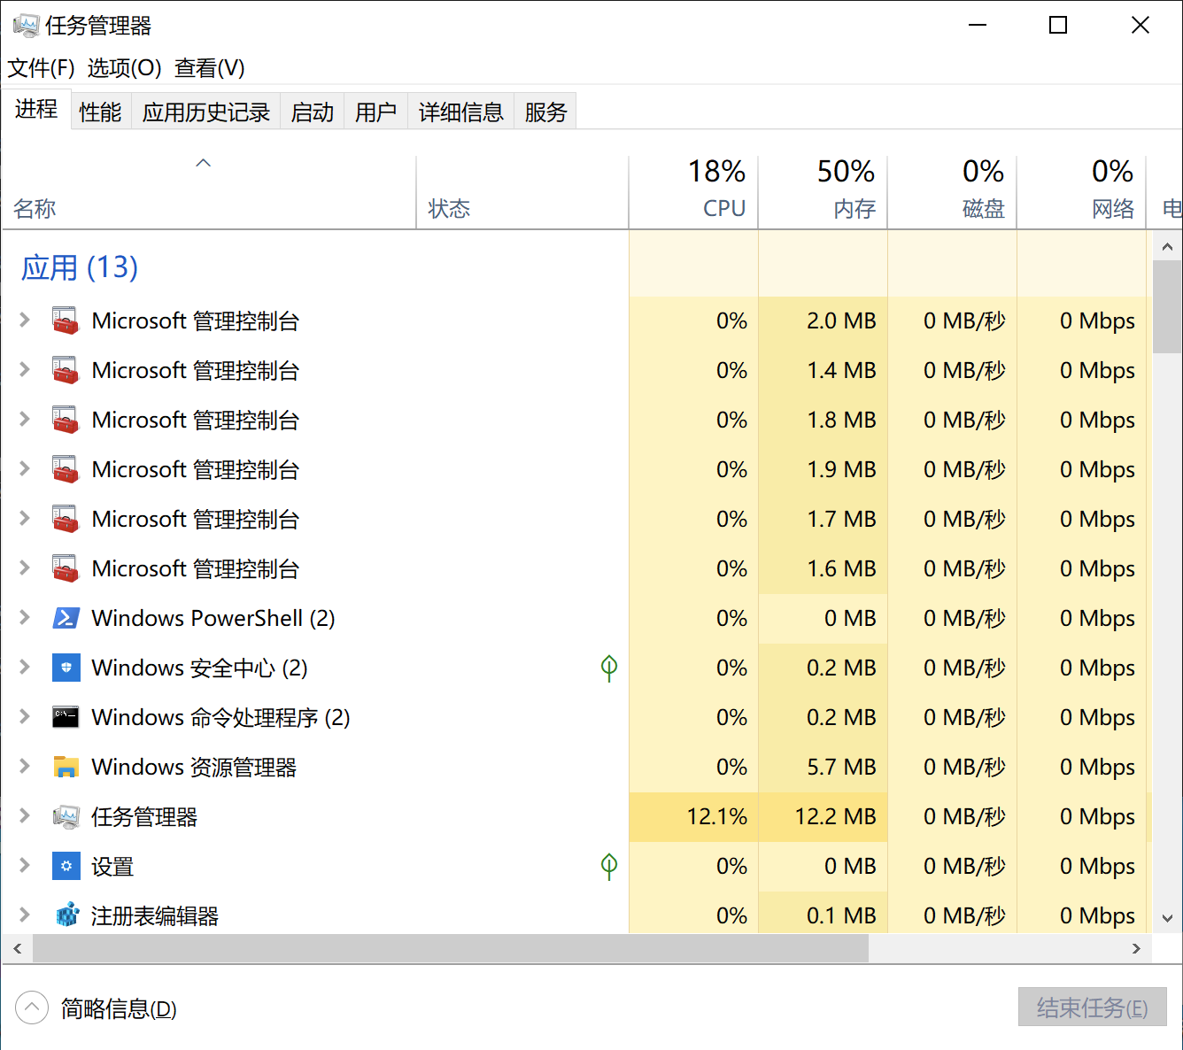The width and height of the screenshot is (1183, 1050).
Task: Switch to the 服务 tab
Action: coord(546,112)
